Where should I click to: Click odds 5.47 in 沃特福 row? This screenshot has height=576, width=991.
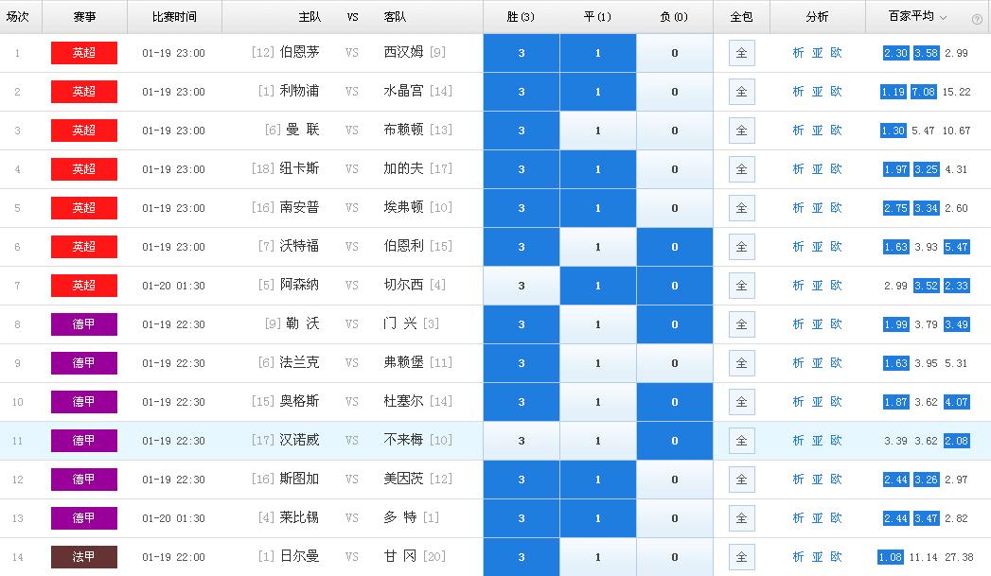click(x=956, y=247)
